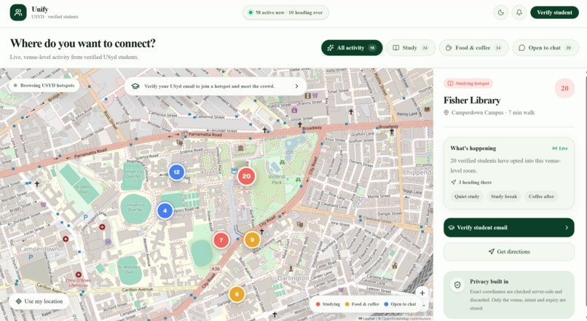Click the Open to chat legend blue dot
This screenshot has width=587, height=321.
tap(386, 304)
